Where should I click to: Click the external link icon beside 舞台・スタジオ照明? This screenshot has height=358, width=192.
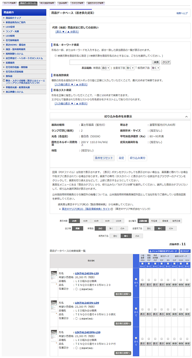coord(4,80)
